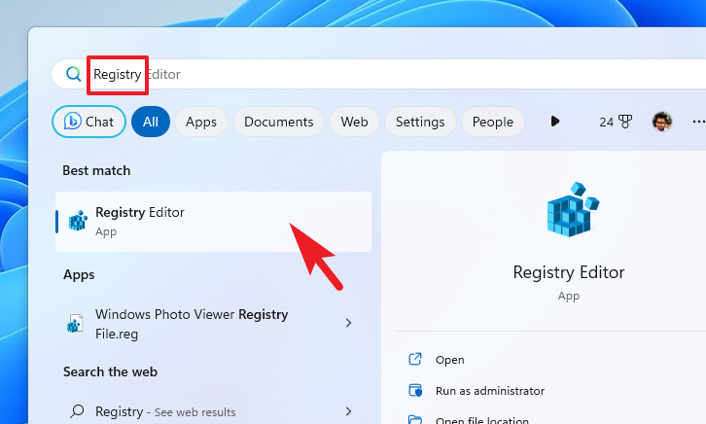Open Bing Chat filter
Screen dimensions: 706x424
(x=88, y=122)
